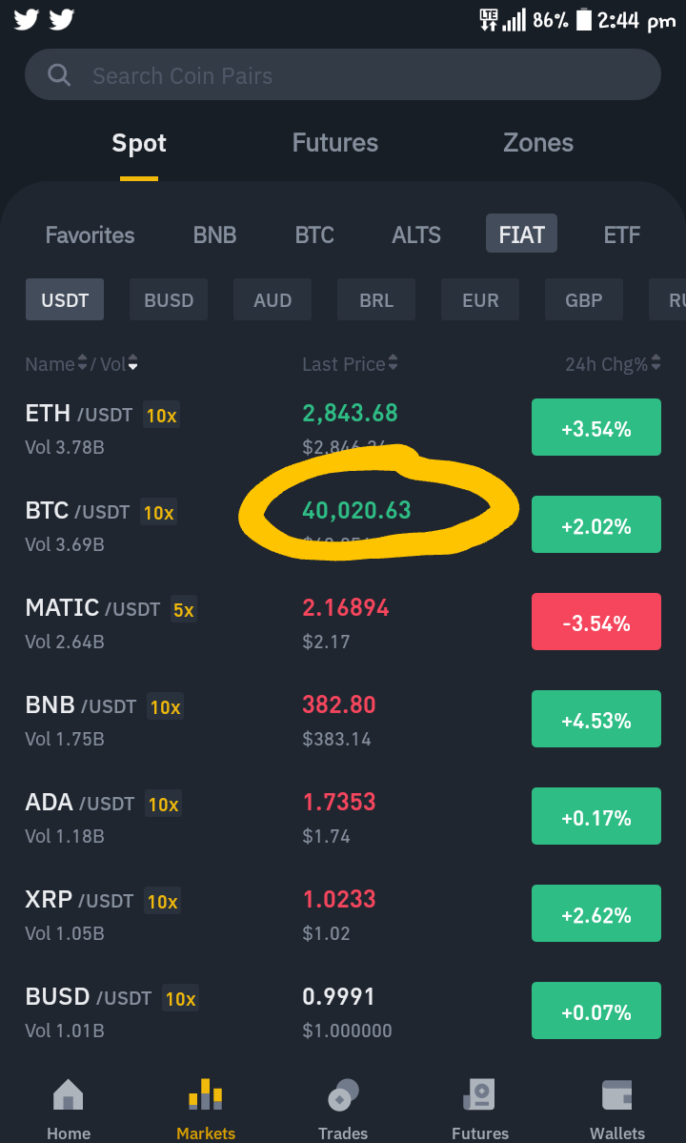Open the first Twitter notification icon
The width and height of the screenshot is (686, 1143).
[27, 20]
